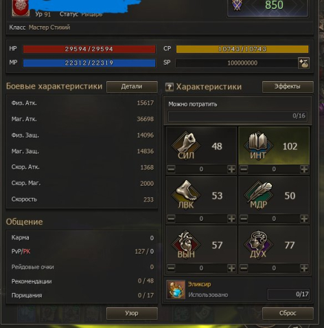Click the Узор button

coord(132,313)
